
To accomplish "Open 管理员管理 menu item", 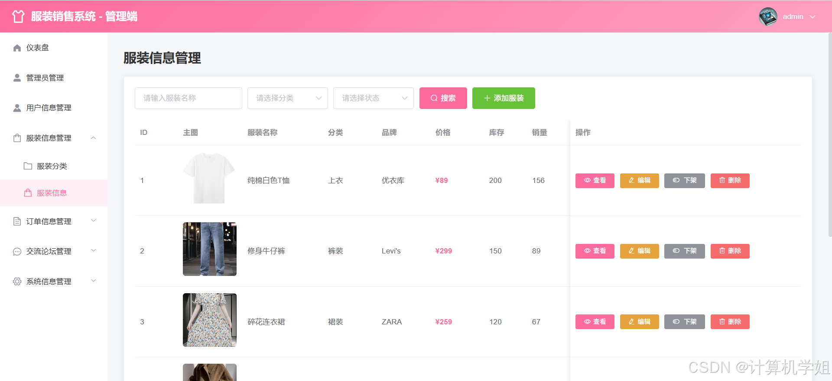I will tap(54, 78).
